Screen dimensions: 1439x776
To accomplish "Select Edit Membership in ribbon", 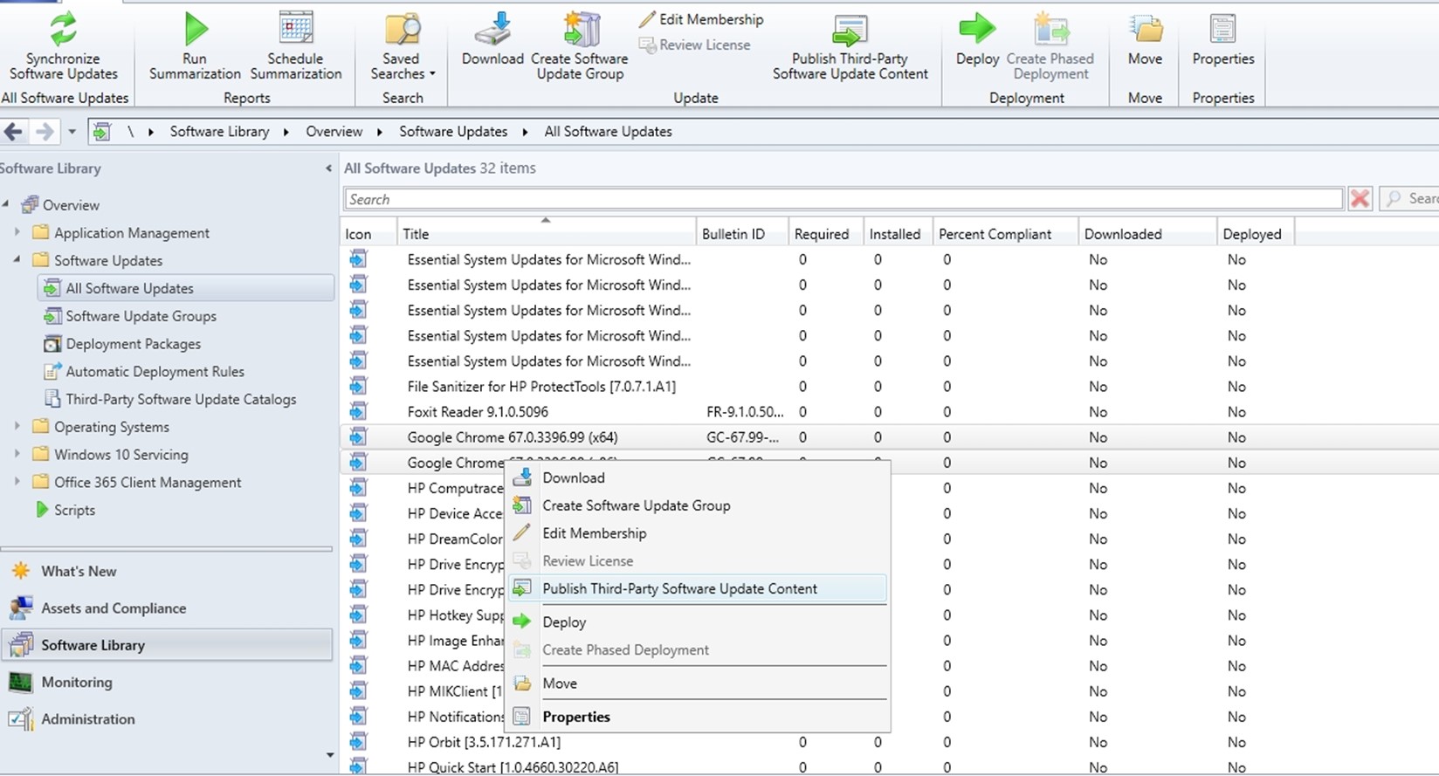I will [x=701, y=19].
